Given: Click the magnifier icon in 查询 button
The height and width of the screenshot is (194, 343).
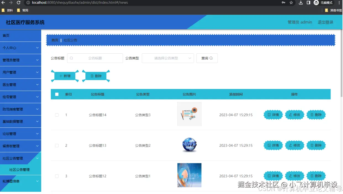Looking at the screenshot, I should (x=211, y=58).
